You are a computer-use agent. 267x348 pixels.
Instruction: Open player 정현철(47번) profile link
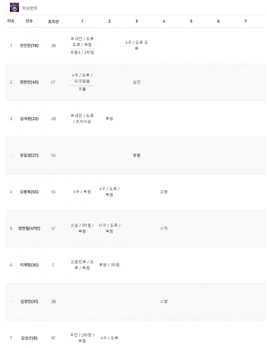(x=29, y=228)
